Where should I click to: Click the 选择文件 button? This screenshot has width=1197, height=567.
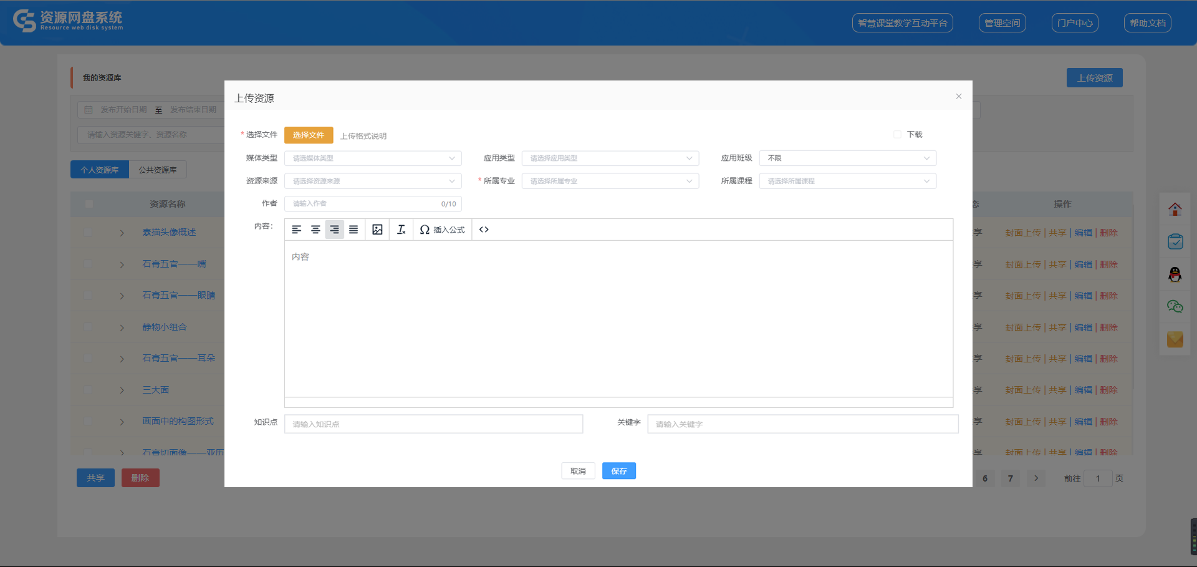[309, 135]
